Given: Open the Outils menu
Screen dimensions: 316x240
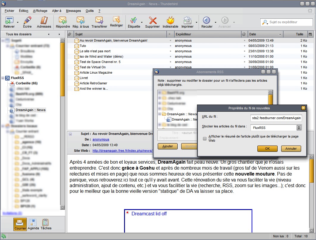Looking at the screenshot, I should tap(90, 11).
